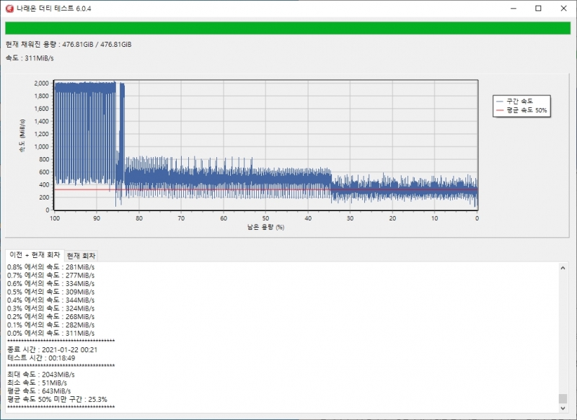Viewport: 577px width, 420px height.
Task: Click 평균 속도 : 643MiB/s line
Action: [x=39, y=391]
